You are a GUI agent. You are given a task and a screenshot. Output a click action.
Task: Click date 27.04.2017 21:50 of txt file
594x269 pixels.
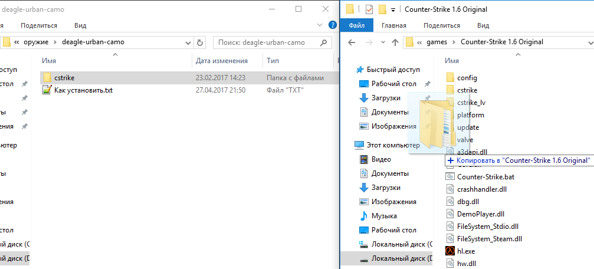(x=221, y=90)
